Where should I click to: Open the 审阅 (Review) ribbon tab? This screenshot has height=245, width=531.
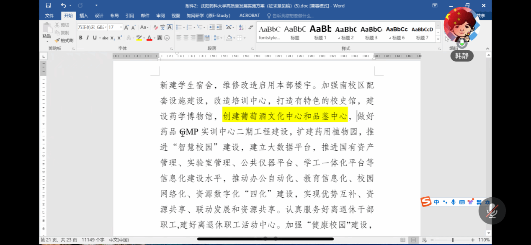pos(160,15)
